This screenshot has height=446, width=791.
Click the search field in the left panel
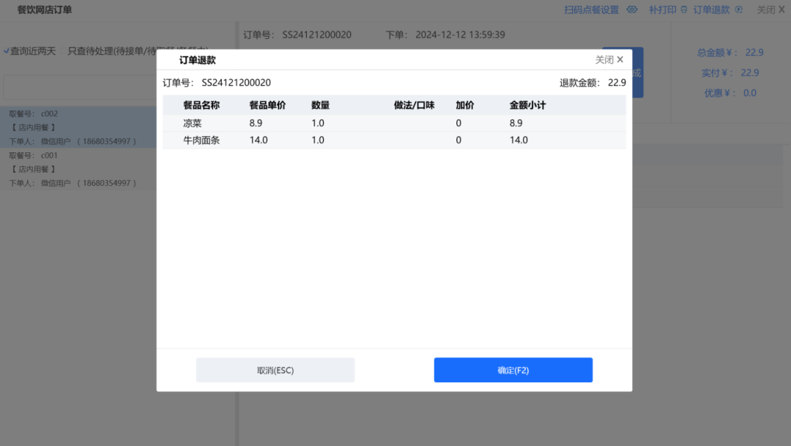tap(80, 86)
